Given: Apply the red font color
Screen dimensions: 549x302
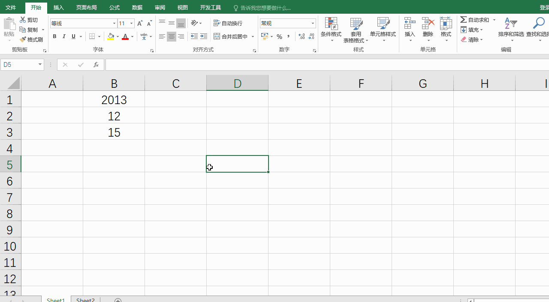Looking at the screenshot, I should point(125,37).
